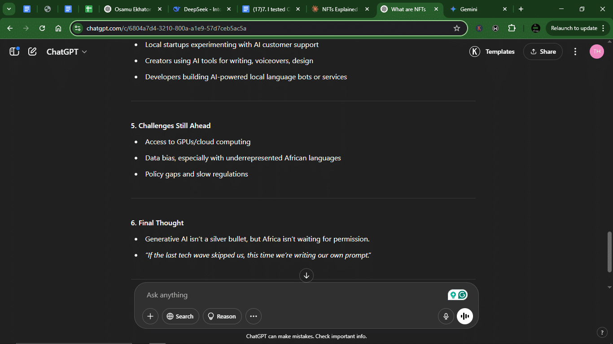Open the help question mark button
This screenshot has width=613, height=344.
[602, 332]
